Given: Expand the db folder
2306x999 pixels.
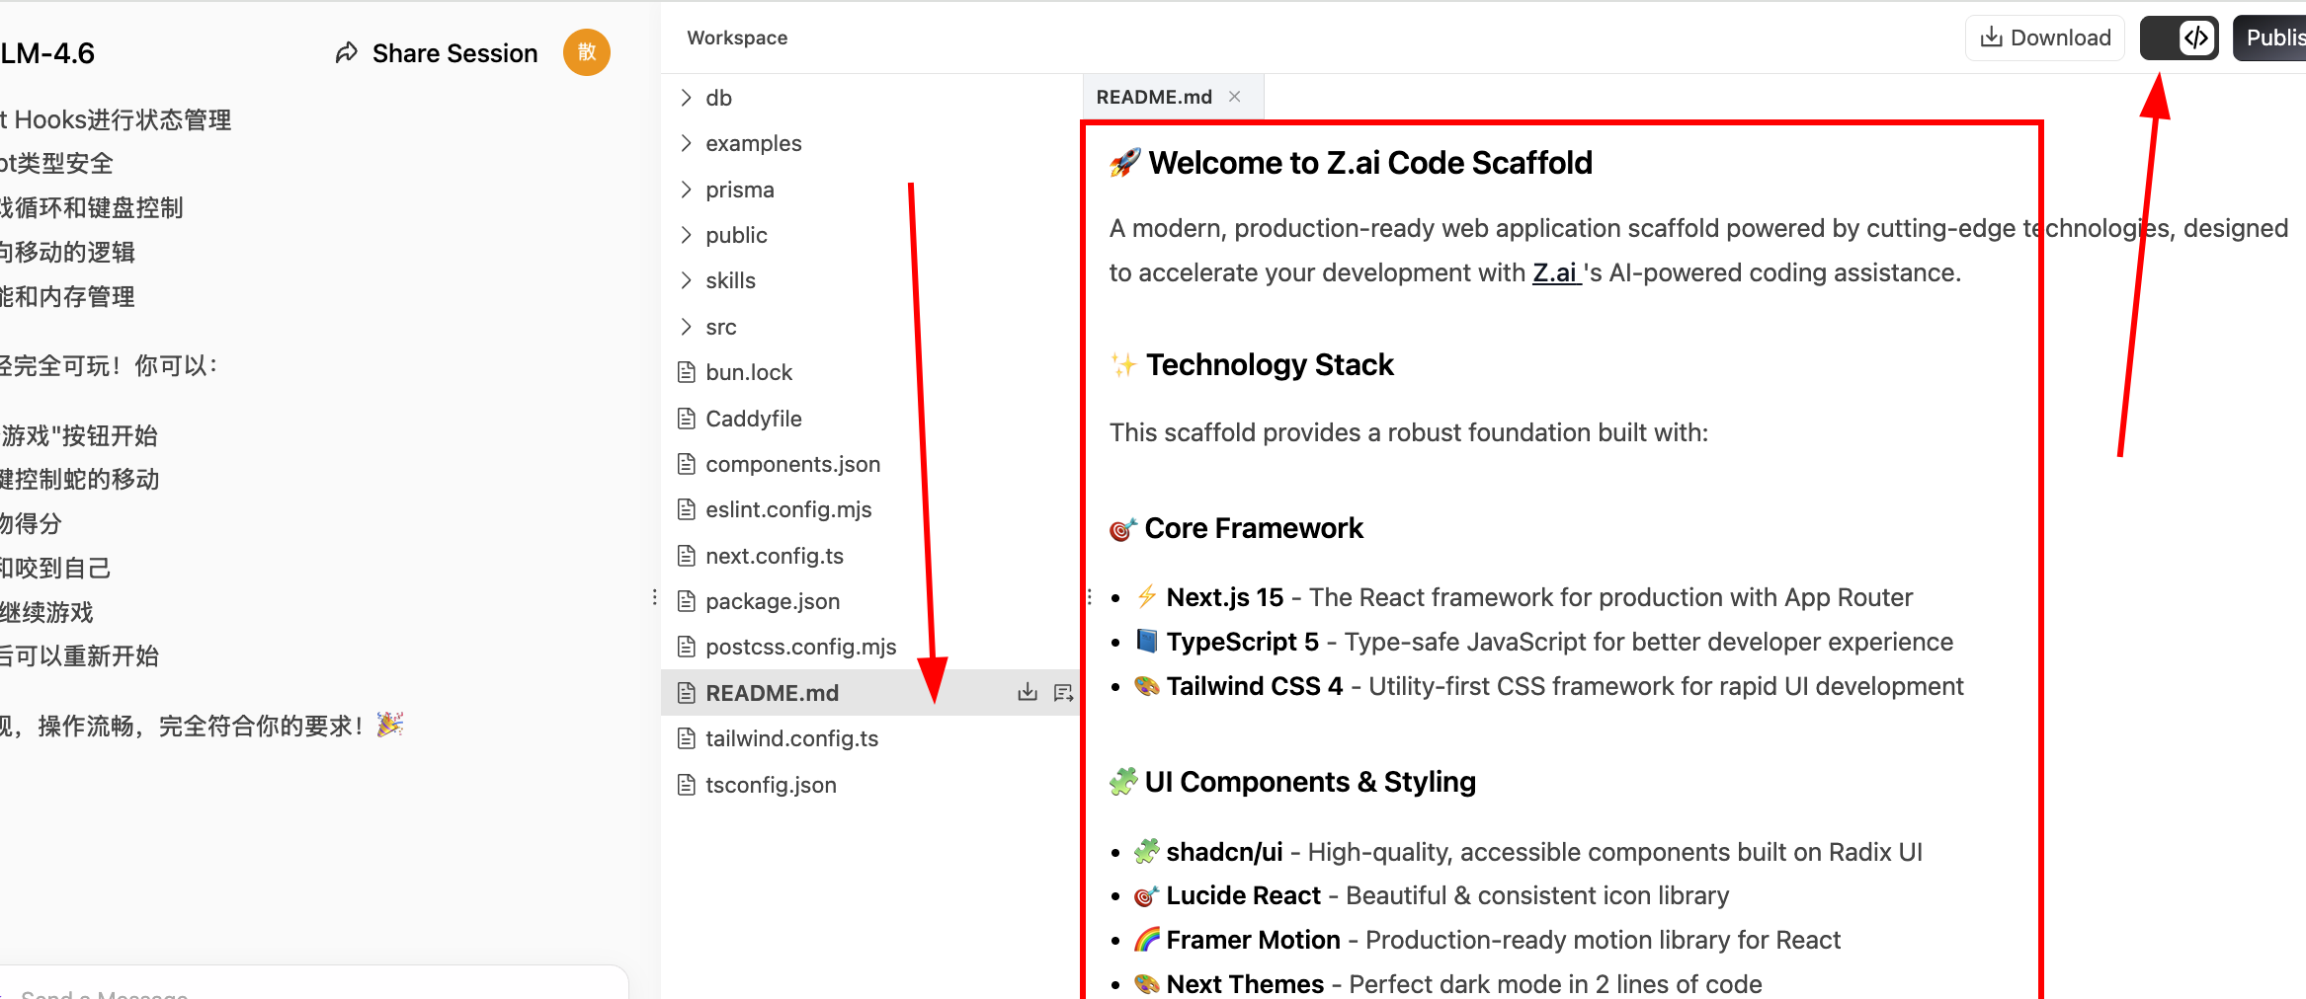Looking at the screenshot, I should (x=687, y=98).
